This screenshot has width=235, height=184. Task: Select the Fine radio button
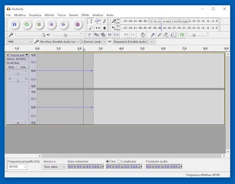click(x=107, y=161)
